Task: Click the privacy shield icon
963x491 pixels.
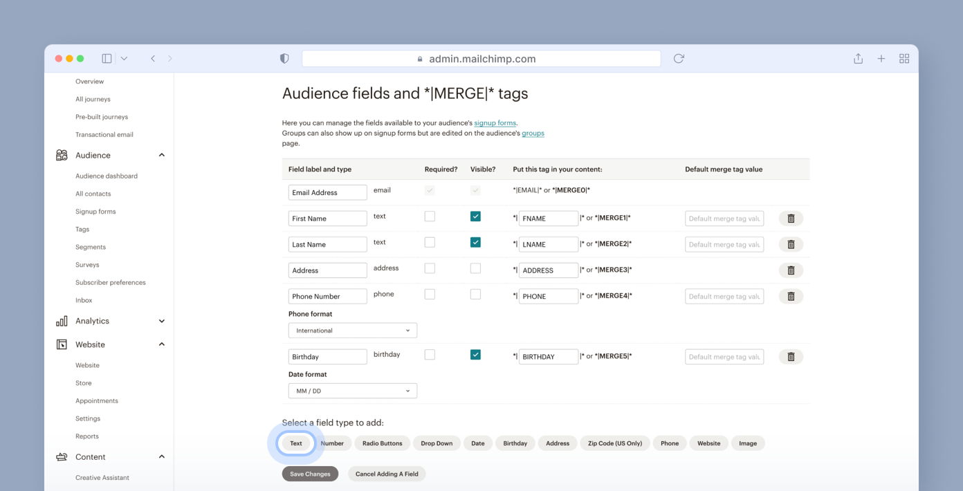Action: coord(284,59)
